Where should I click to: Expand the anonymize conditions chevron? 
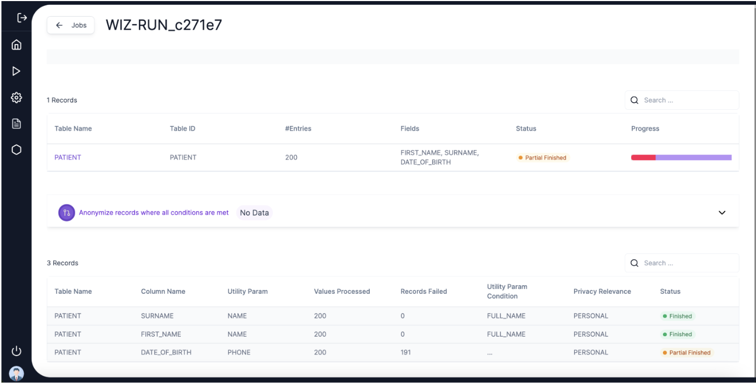722,212
